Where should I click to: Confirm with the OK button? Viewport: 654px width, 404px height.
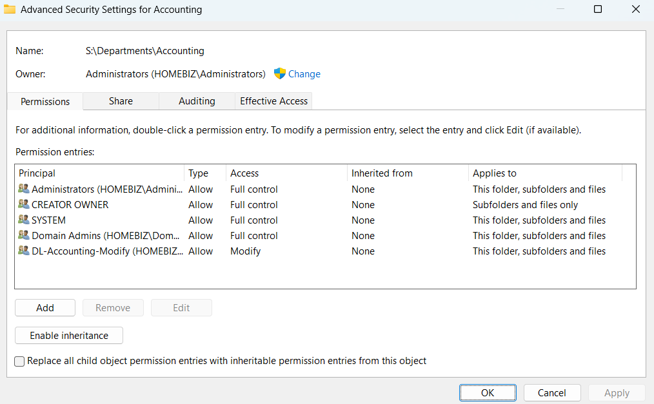pos(488,393)
